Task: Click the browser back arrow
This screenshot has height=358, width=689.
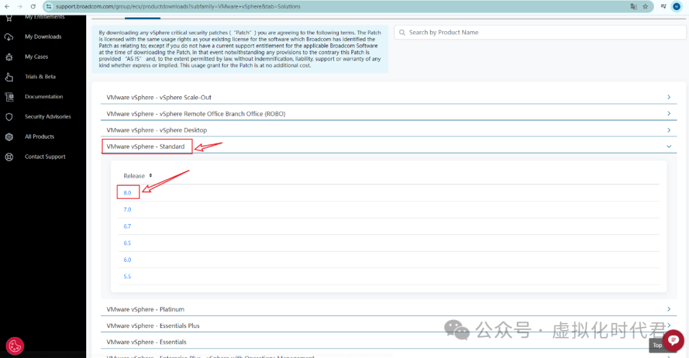Action: 7,6
